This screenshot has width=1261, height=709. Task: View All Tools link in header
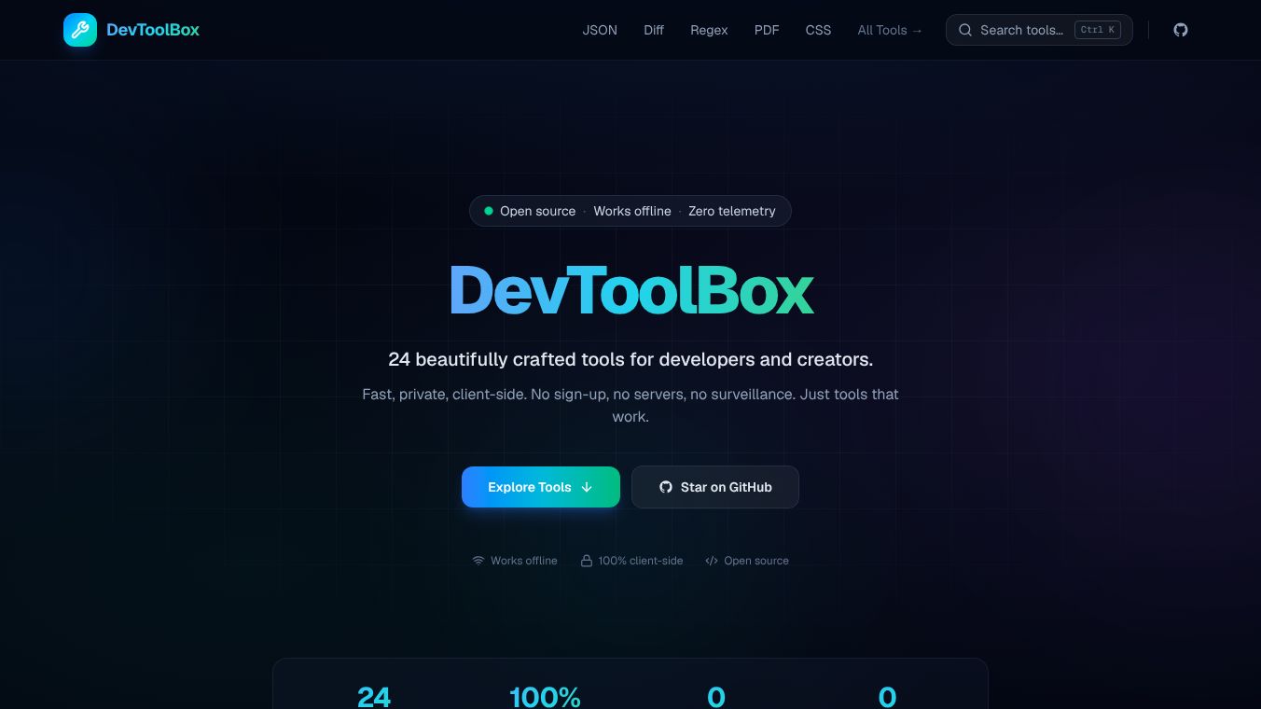pos(890,30)
